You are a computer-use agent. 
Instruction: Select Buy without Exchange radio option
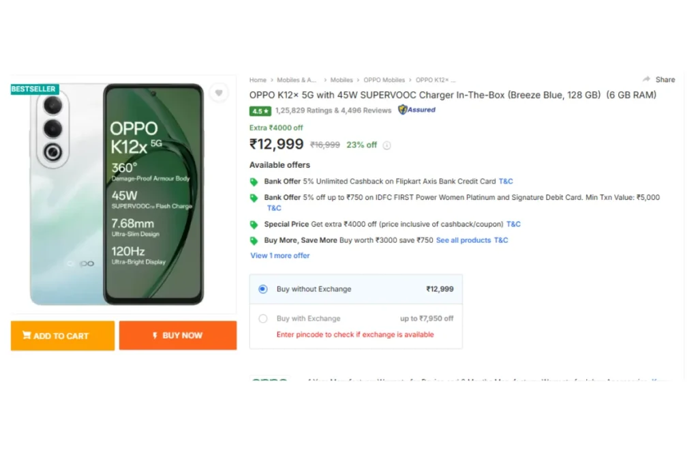coord(263,289)
